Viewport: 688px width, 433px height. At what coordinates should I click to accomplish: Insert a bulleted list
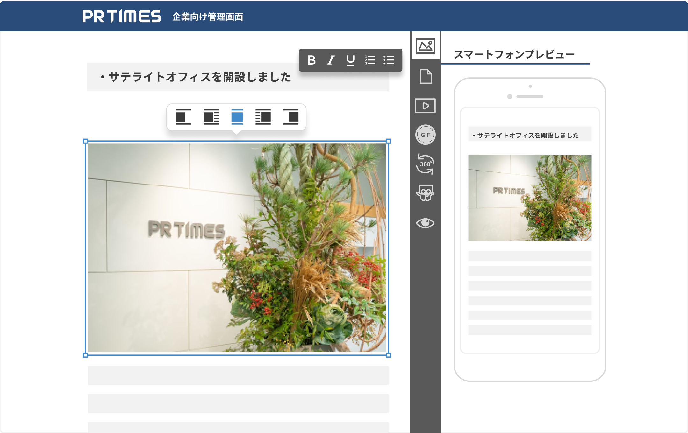389,60
